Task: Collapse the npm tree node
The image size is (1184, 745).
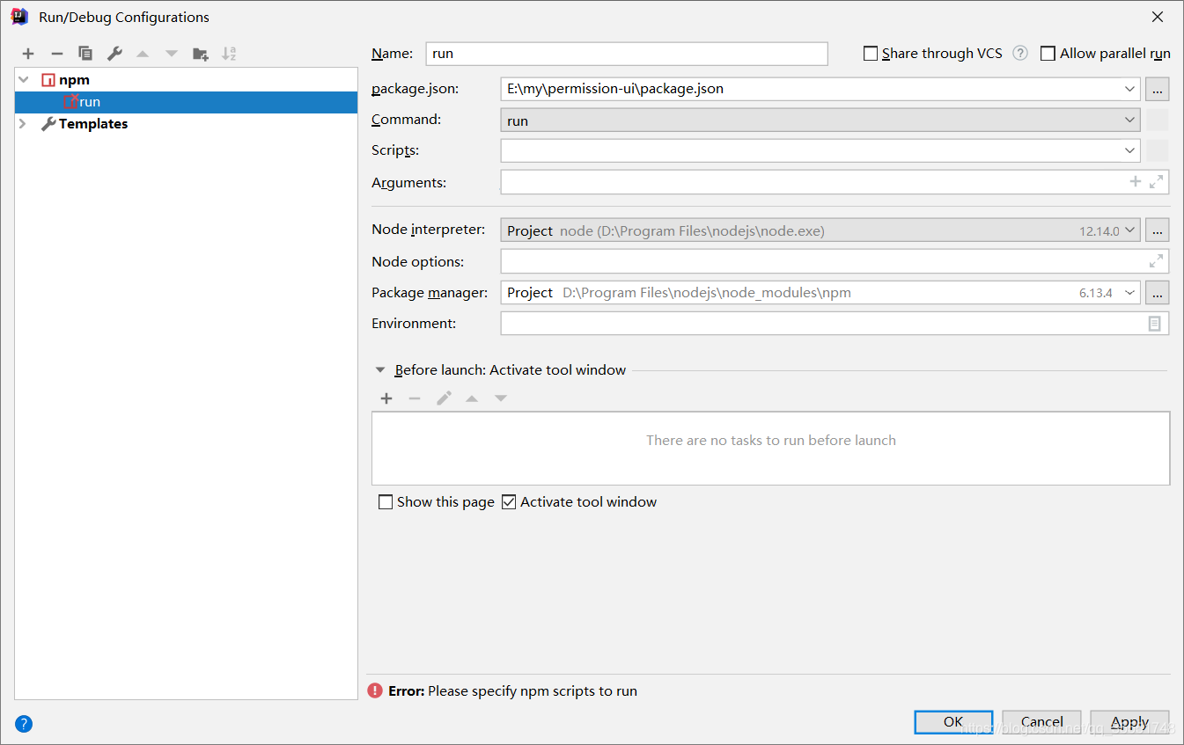Action: click(x=24, y=80)
